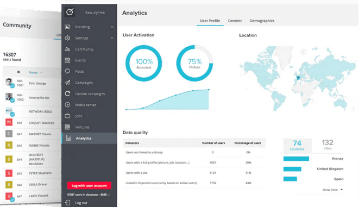Click the last data point on activation graph
This screenshot has width=359, height=207.
coord(209,90)
